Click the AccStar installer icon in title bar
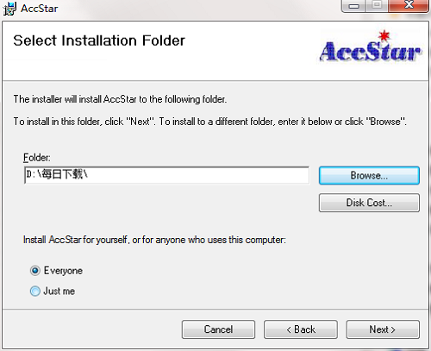This screenshot has width=431, height=351. tap(9, 9)
